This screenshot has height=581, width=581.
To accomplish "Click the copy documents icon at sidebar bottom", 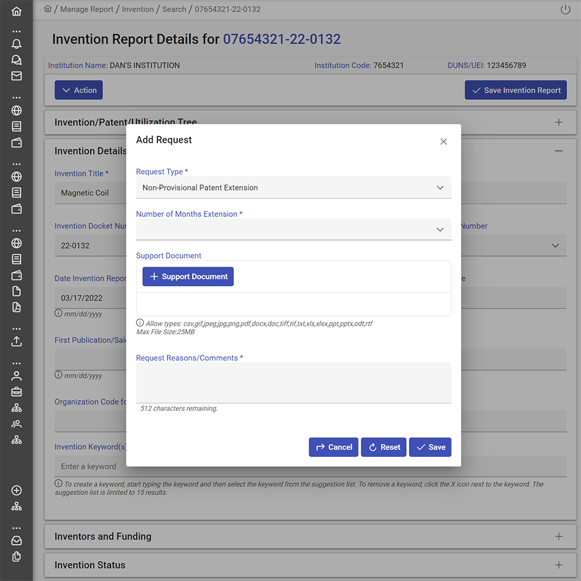I will tap(16, 557).
